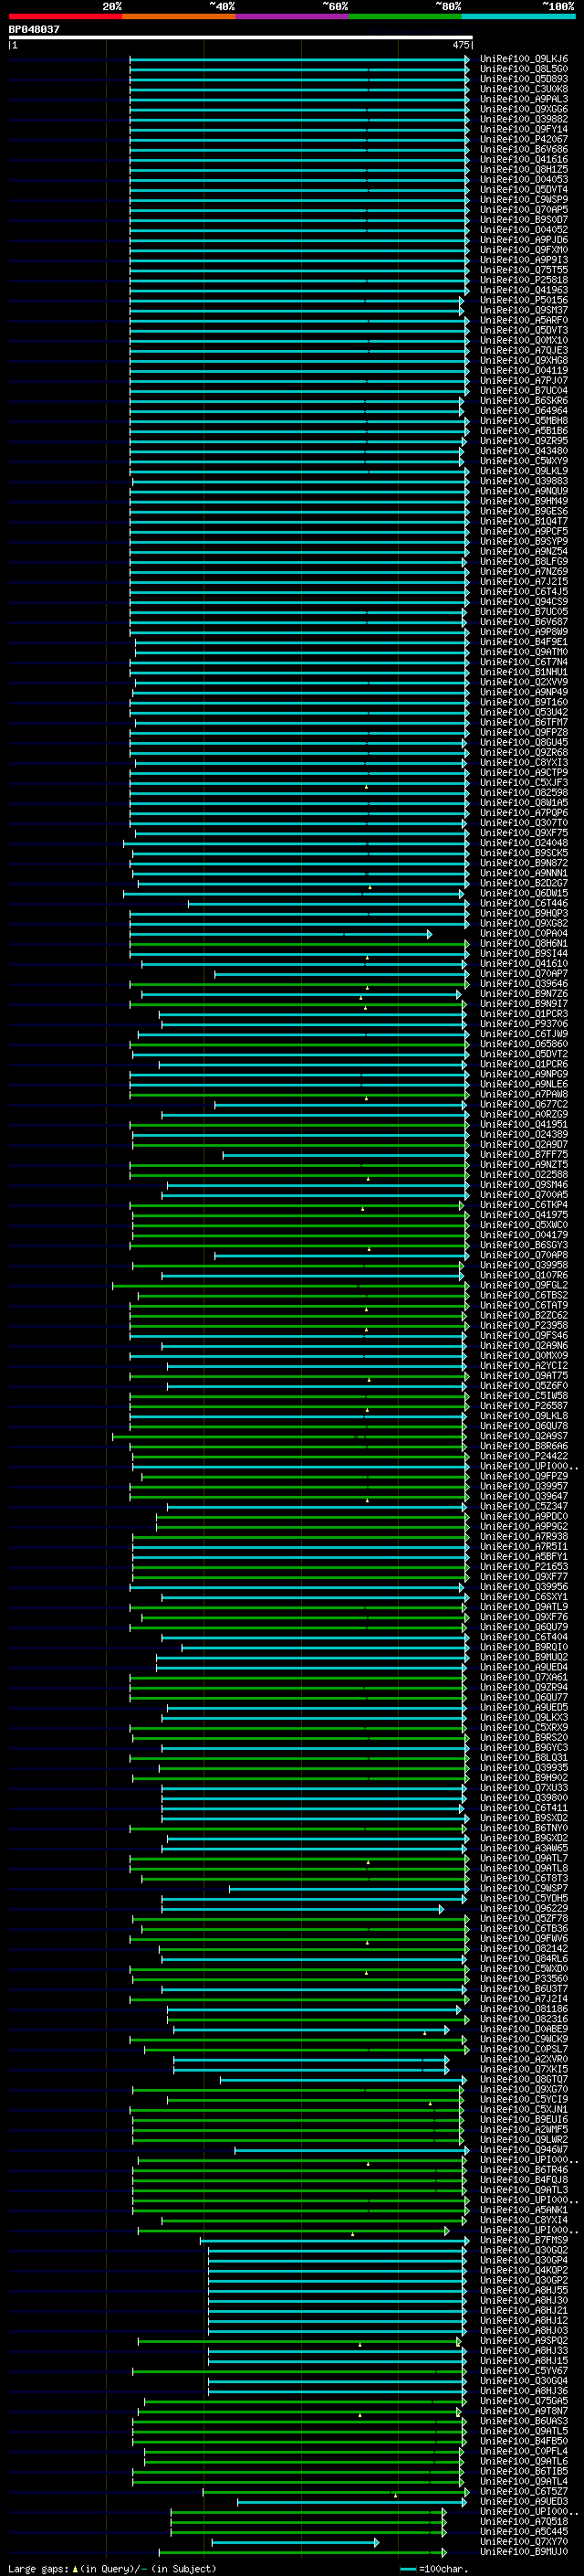
Task: Select the UniRef100_P93706 entry
Action: point(524,1024)
